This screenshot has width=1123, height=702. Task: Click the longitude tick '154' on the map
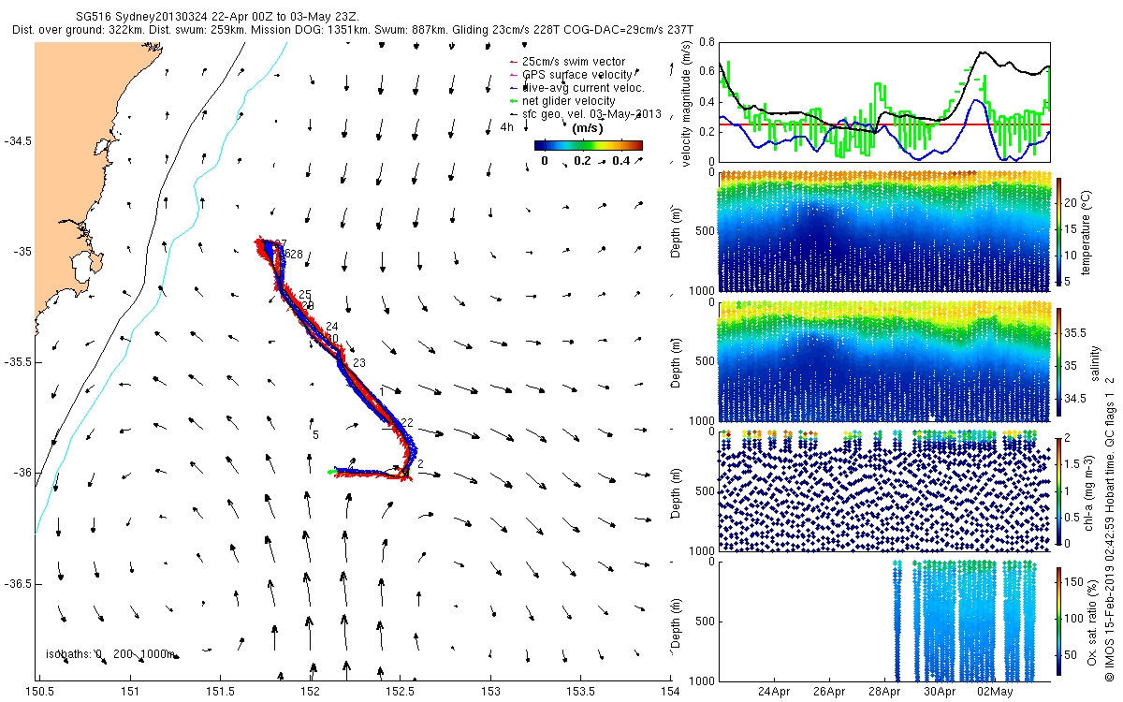click(670, 691)
